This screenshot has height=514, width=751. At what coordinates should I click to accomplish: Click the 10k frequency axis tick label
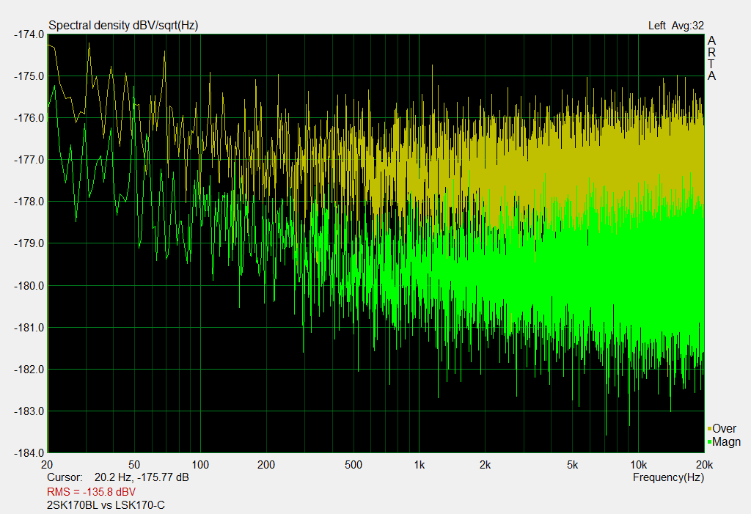pyautogui.click(x=639, y=465)
